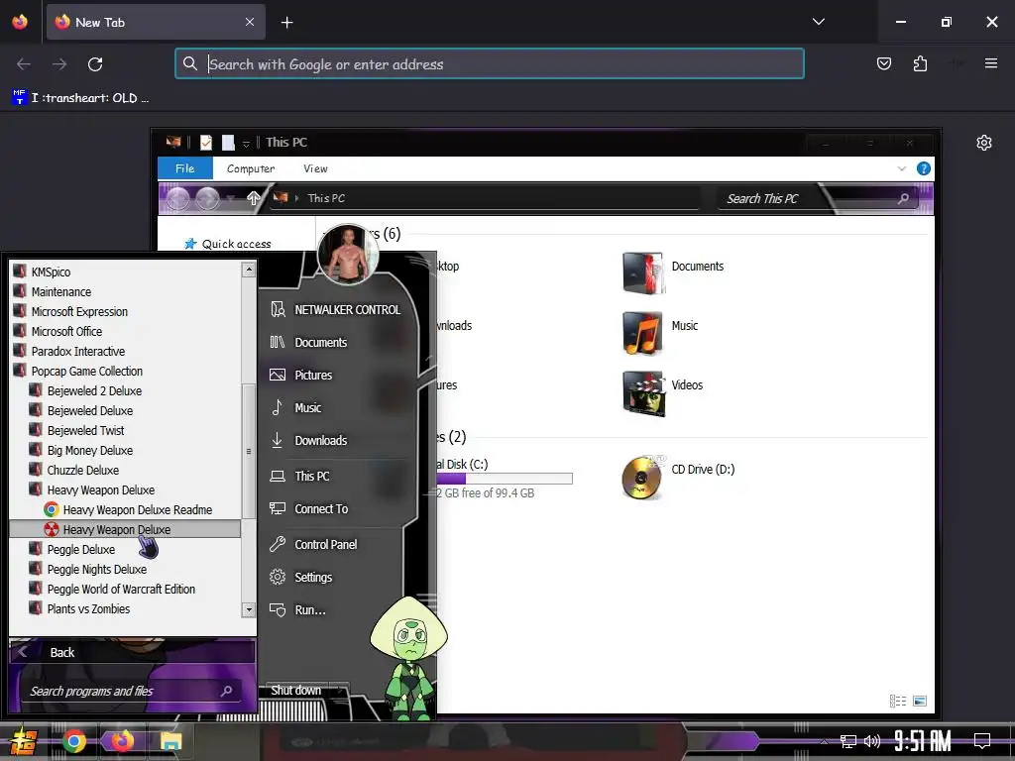Open the Videos folder in This PC
The height and width of the screenshot is (761, 1015).
point(663,392)
